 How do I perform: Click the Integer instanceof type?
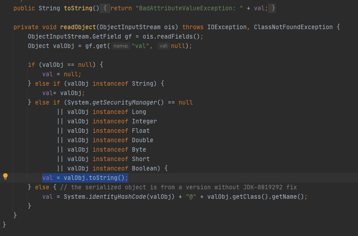(144, 121)
